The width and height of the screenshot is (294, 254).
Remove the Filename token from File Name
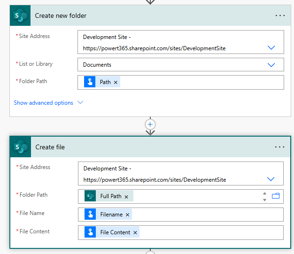[x=128, y=215]
